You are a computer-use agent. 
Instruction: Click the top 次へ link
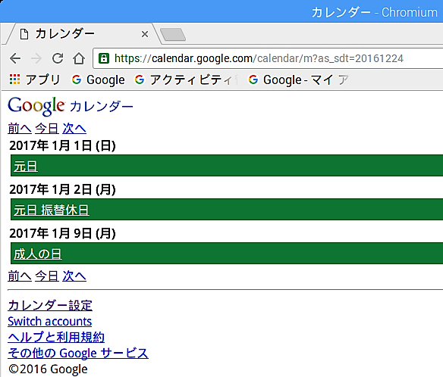tap(74, 129)
